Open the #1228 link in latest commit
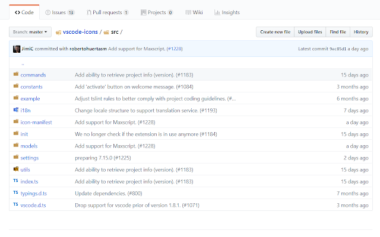Viewport: 380px width, 237px height. [175, 49]
